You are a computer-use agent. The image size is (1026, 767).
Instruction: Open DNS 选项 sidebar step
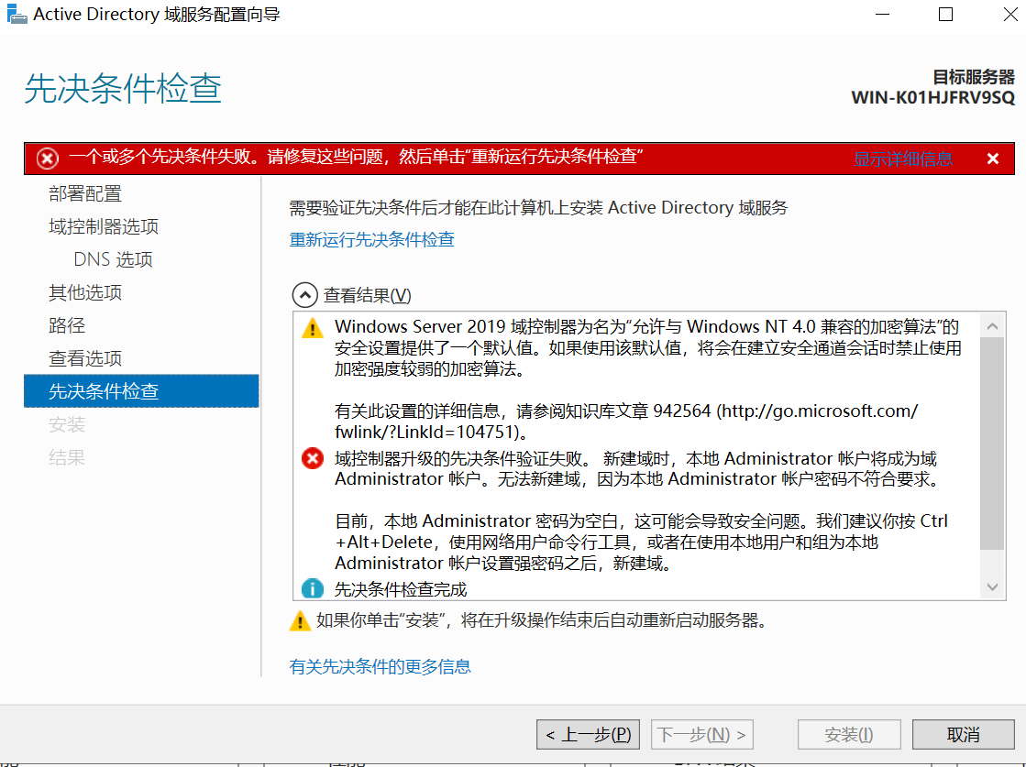click(113, 259)
